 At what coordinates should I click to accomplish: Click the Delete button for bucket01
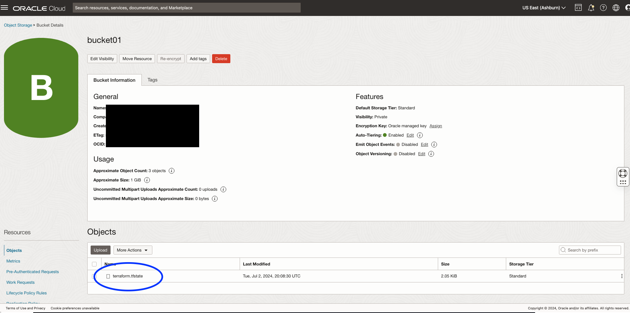(221, 58)
